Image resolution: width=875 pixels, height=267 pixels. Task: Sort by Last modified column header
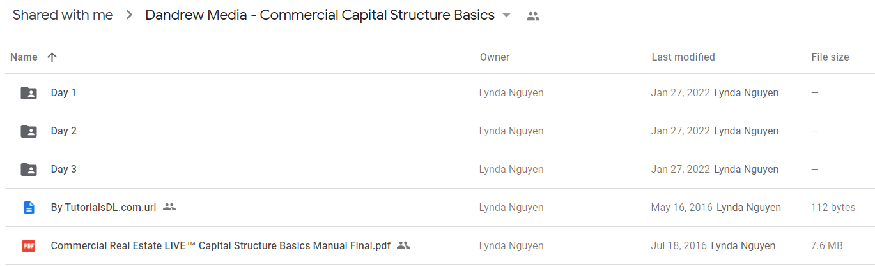(x=683, y=57)
